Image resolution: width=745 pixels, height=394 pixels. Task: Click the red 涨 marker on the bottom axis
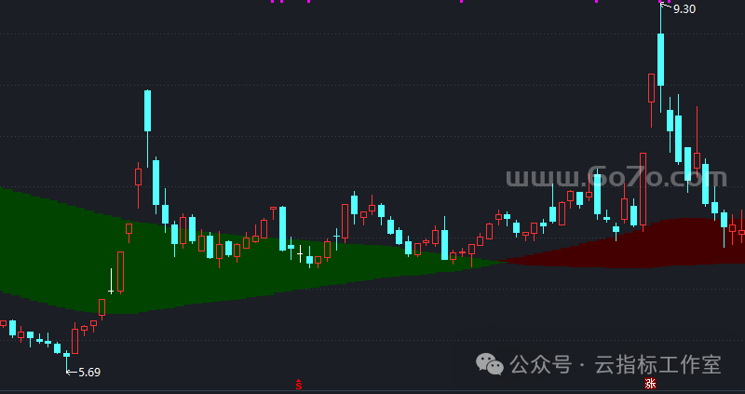click(x=650, y=383)
